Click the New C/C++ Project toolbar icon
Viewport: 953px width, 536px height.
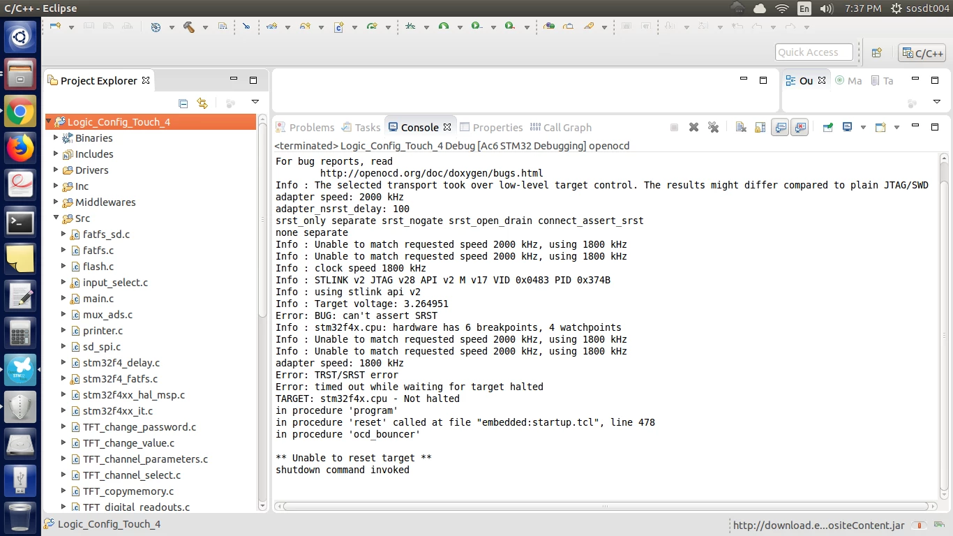[271, 27]
